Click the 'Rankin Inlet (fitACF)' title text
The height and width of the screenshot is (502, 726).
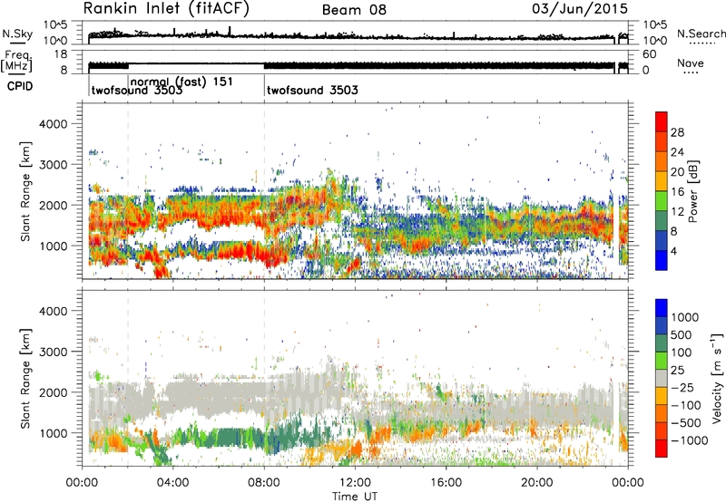(166, 9)
